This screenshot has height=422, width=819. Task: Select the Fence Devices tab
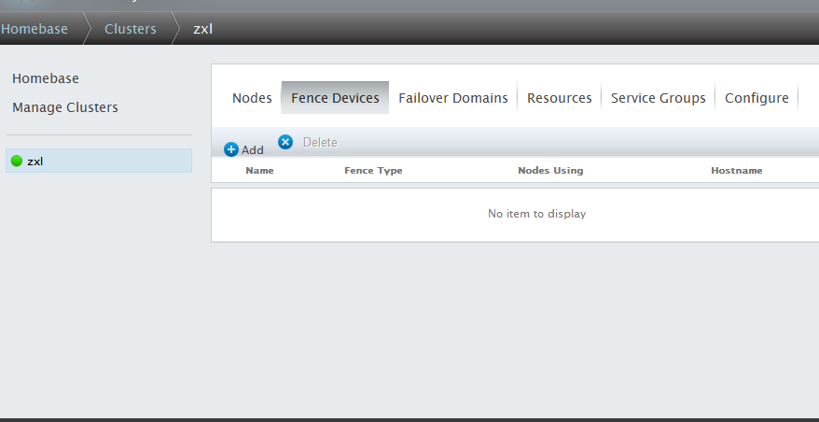point(335,98)
